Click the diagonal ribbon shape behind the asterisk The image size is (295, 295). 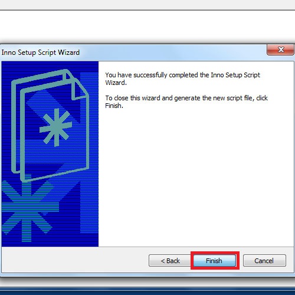point(53,106)
